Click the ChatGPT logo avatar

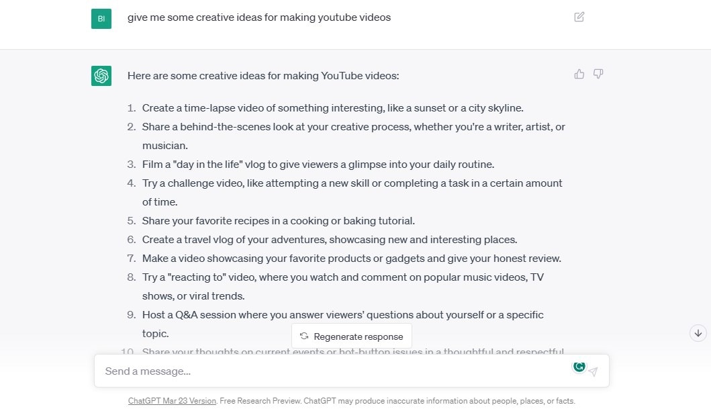tap(101, 76)
